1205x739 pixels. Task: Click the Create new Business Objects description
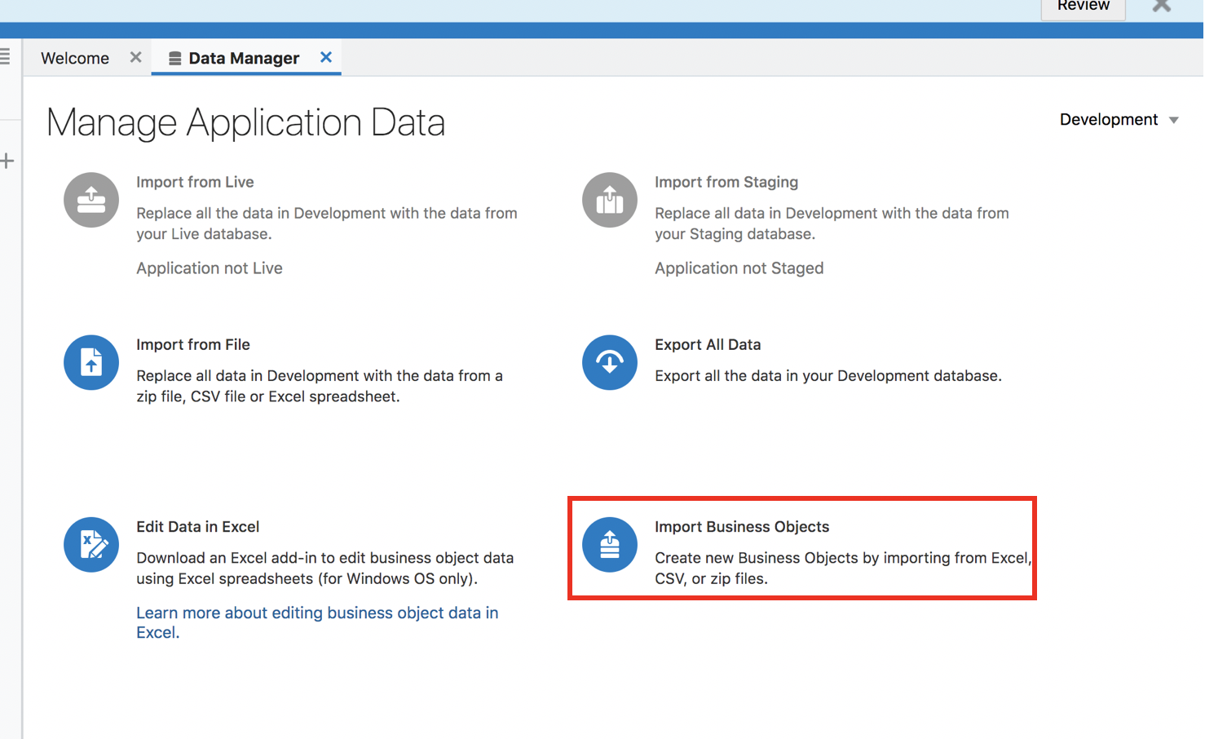843,568
